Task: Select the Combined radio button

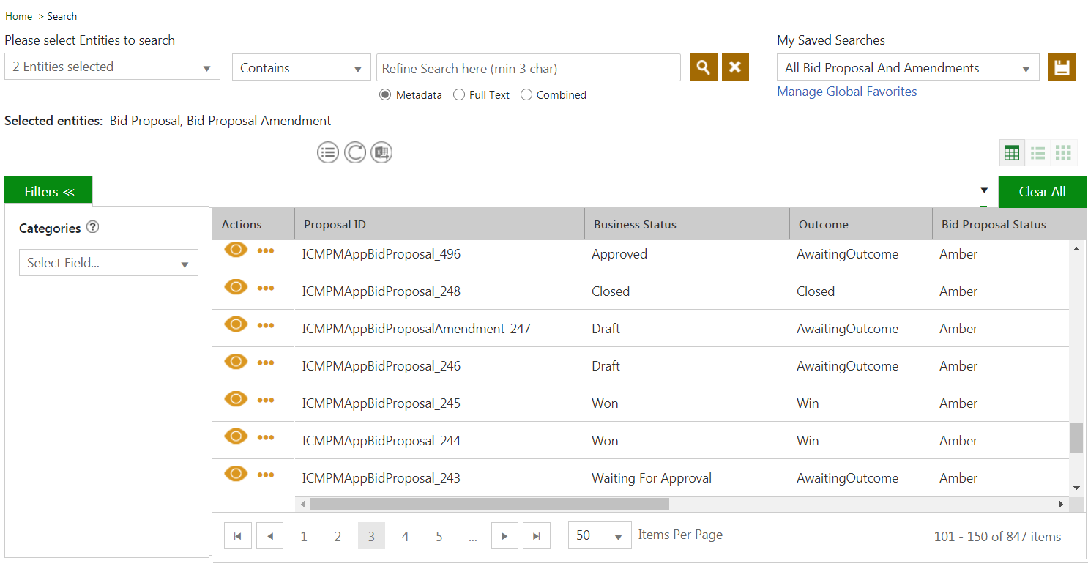Action: (x=526, y=94)
